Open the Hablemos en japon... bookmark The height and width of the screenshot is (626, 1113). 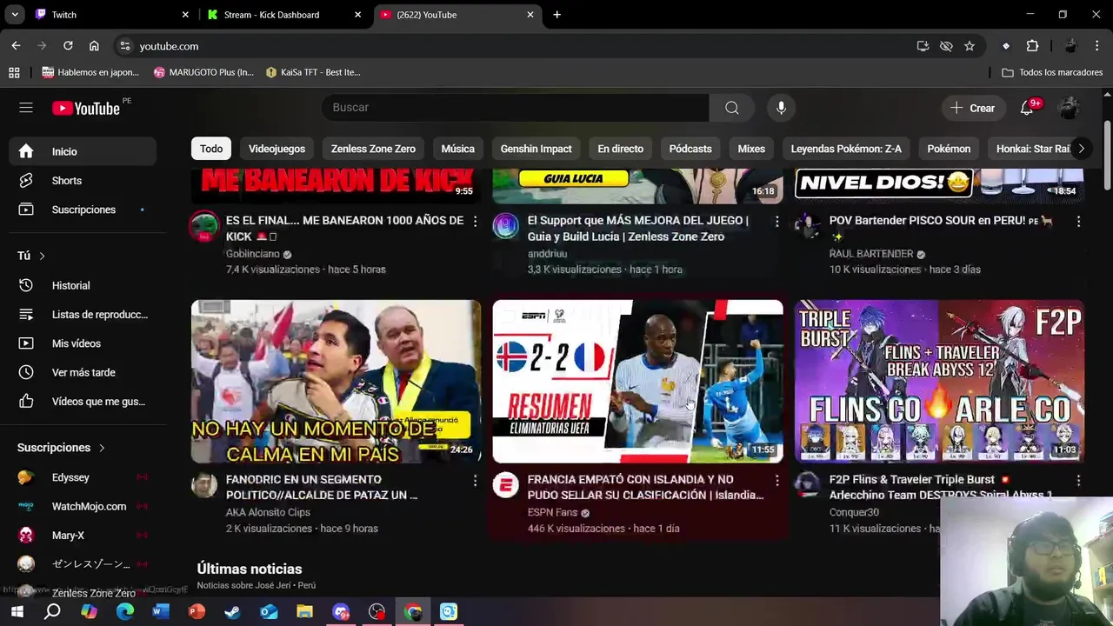point(90,72)
